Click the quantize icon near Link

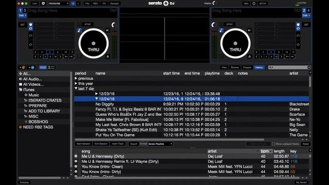click(x=43, y=4)
